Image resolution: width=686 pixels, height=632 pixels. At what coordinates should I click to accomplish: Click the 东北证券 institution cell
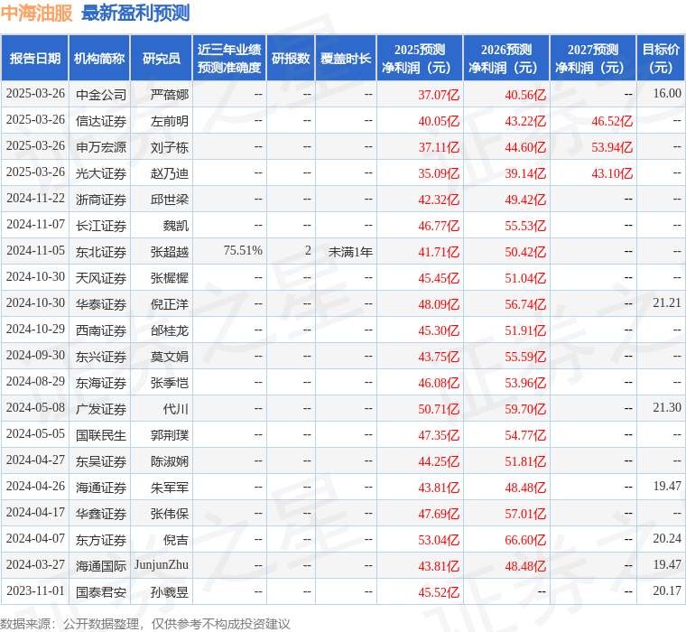coord(101,252)
